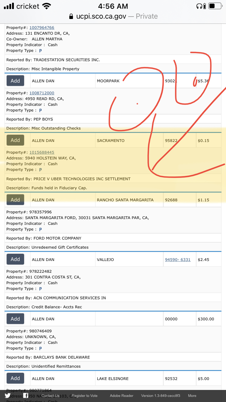Click the $5.00 amount cell
The image size is (226, 402).
click(209, 378)
